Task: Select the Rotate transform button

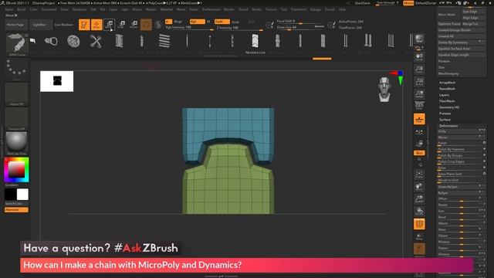Action: pyautogui.click(x=134, y=25)
